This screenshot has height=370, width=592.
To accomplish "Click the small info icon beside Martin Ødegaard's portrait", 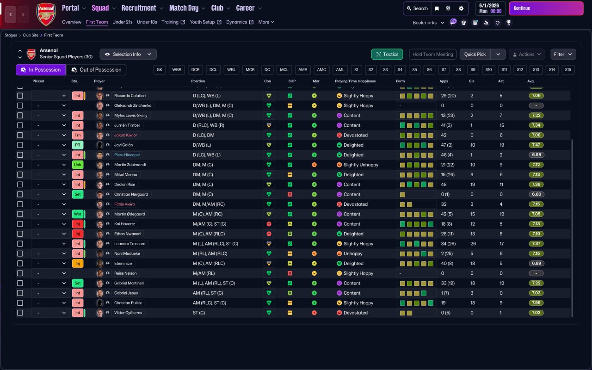I will [108, 214].
